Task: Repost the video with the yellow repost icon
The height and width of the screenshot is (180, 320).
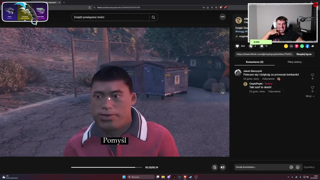Action: pyautogui.click(x=286, y=46)
